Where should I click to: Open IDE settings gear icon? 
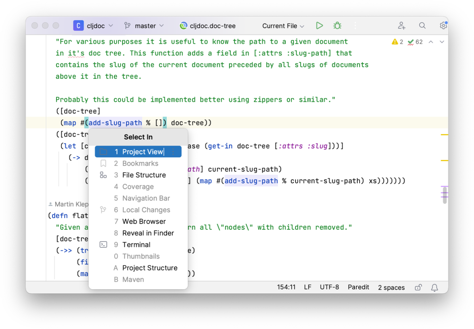[x=443, y=26]
